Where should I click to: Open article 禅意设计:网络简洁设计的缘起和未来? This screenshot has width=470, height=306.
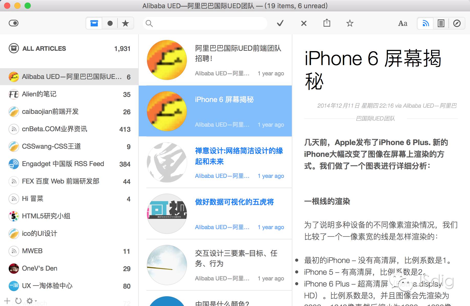point(215,162)
